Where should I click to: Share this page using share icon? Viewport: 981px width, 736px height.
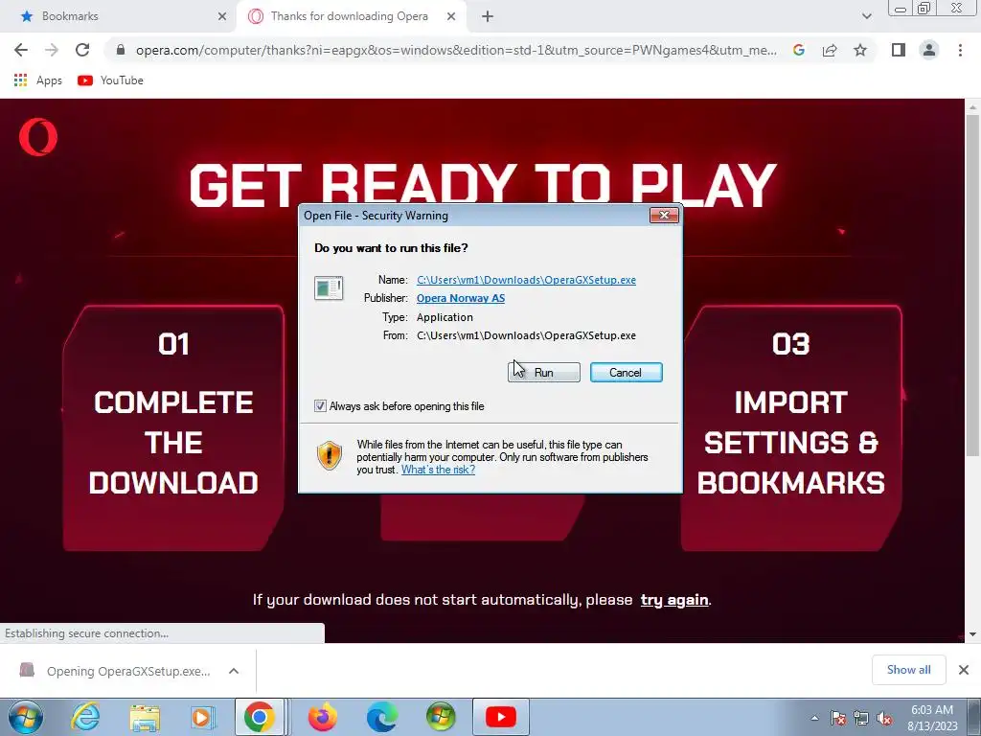pos(830,50)
